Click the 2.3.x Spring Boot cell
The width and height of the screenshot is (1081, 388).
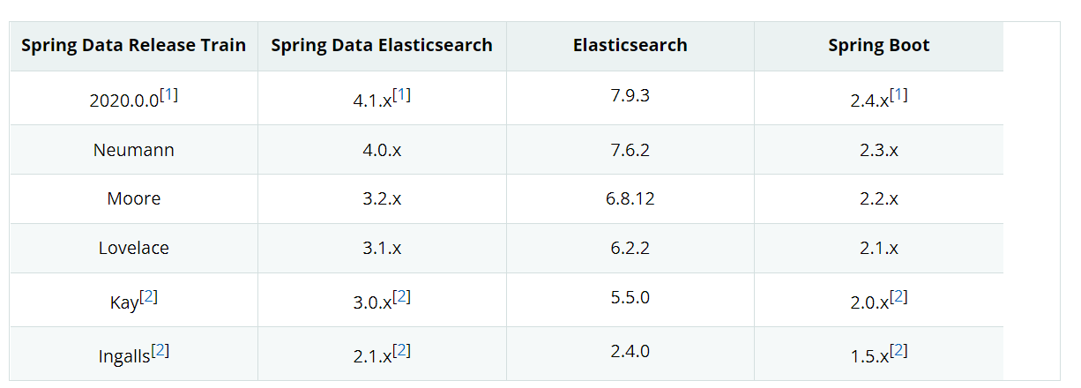(879, 150)
